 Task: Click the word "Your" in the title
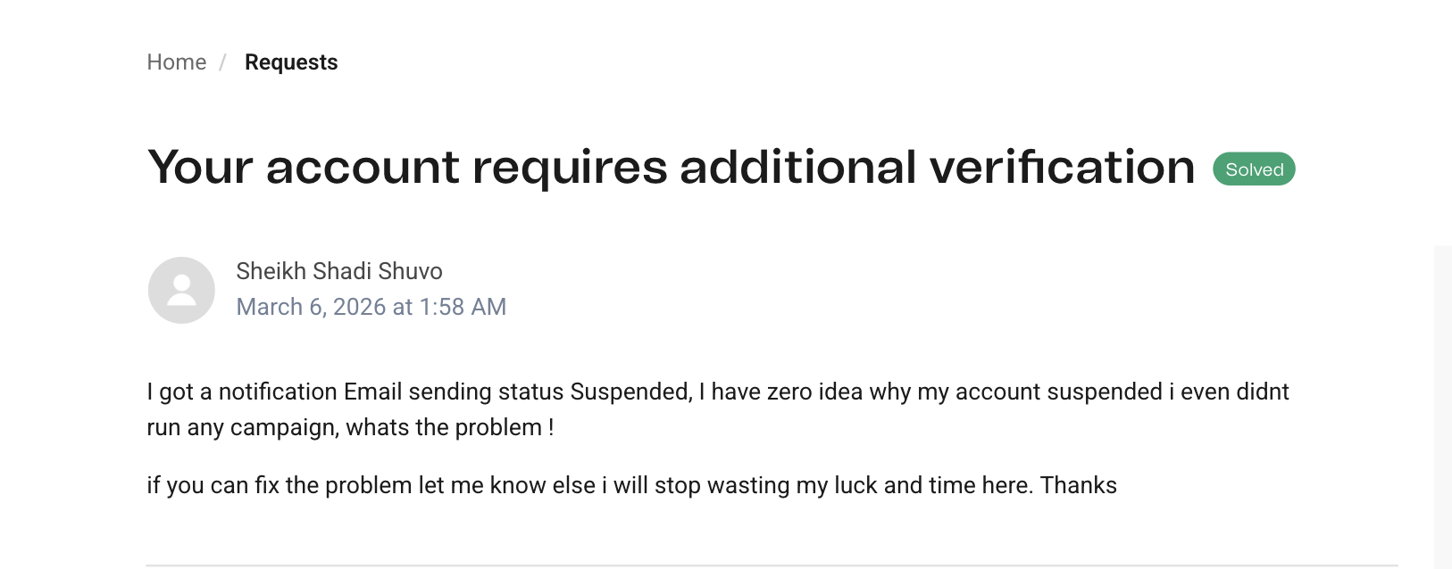tap(201, 168)
